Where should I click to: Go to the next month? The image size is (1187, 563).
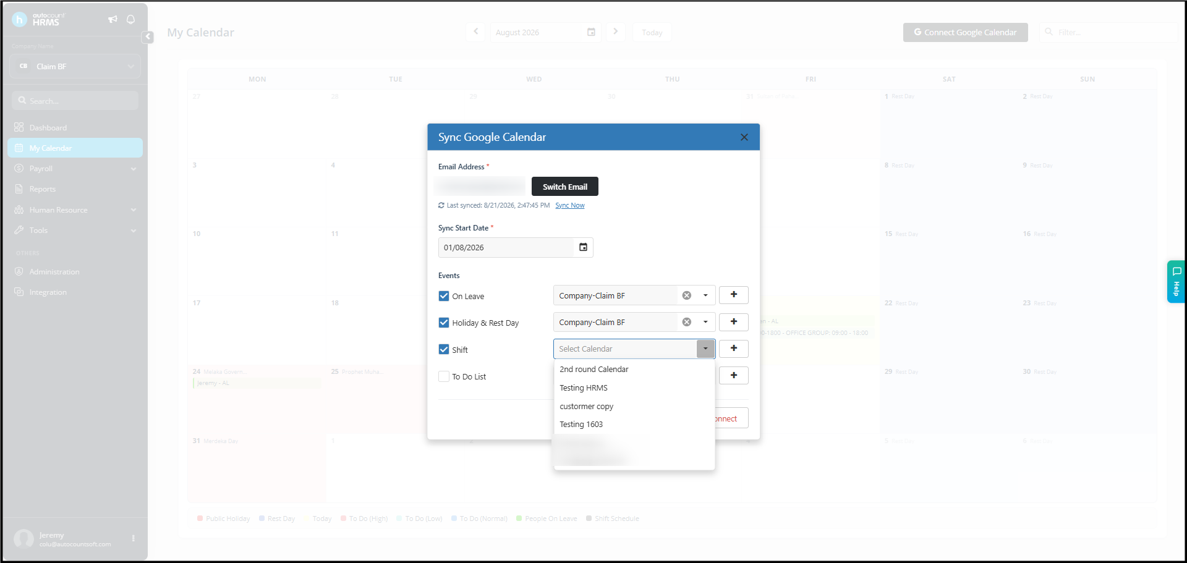616,32
